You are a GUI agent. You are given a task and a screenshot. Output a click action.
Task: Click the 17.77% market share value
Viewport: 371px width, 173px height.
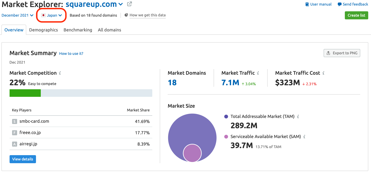[142, 133]
